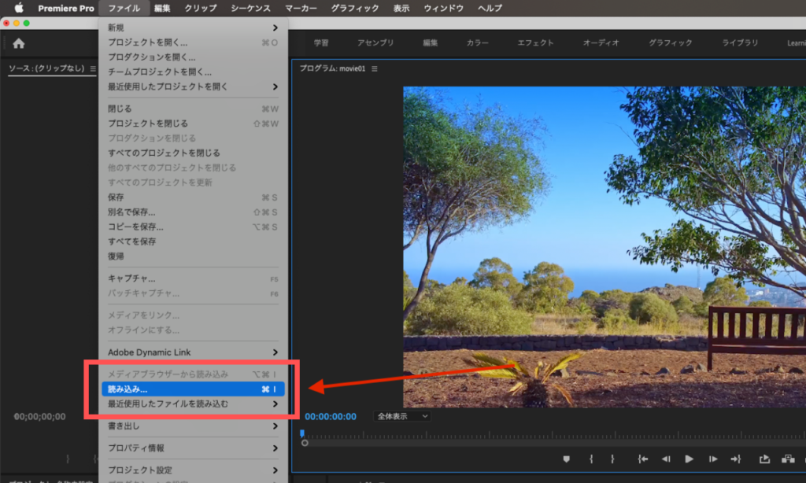Viewport: 806px width, 483px height.
Task: Expand the プロジェクト設定 submenu
Action: tap(193, 470)
